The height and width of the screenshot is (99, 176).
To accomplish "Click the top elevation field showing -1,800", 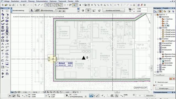I will [x=142, y=9].
